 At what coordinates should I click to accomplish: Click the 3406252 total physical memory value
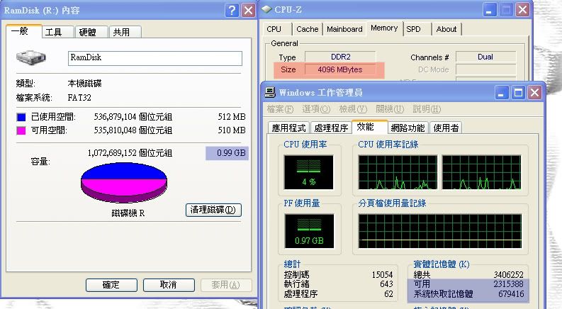(509, 275)
